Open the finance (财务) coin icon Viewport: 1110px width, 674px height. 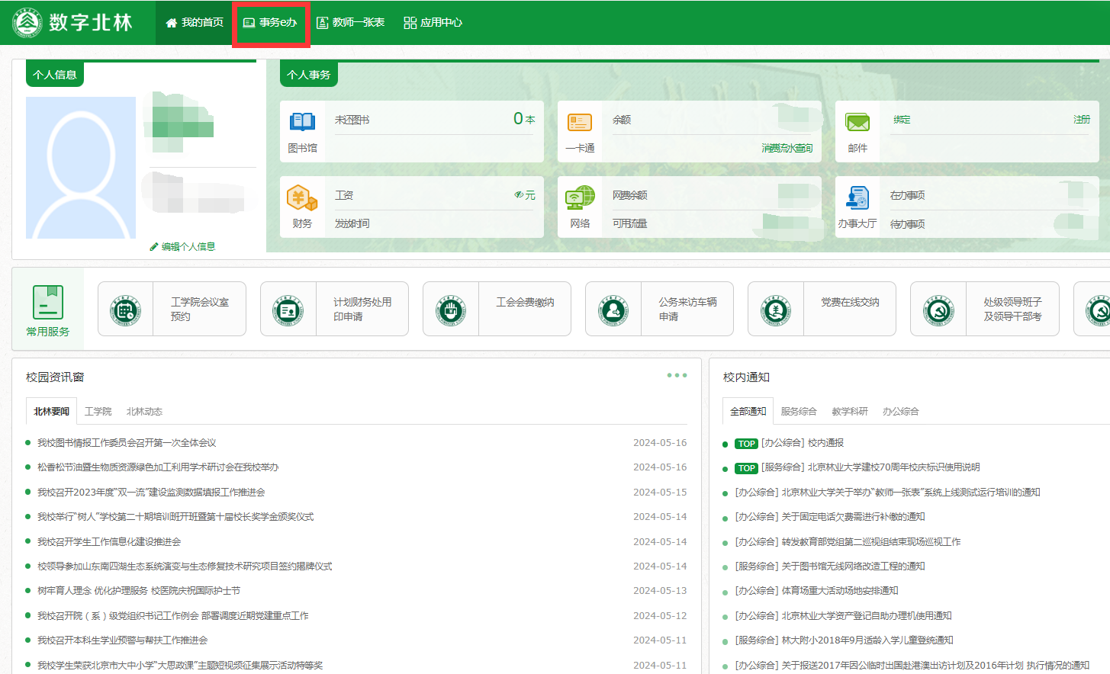(x=301, y=198)
